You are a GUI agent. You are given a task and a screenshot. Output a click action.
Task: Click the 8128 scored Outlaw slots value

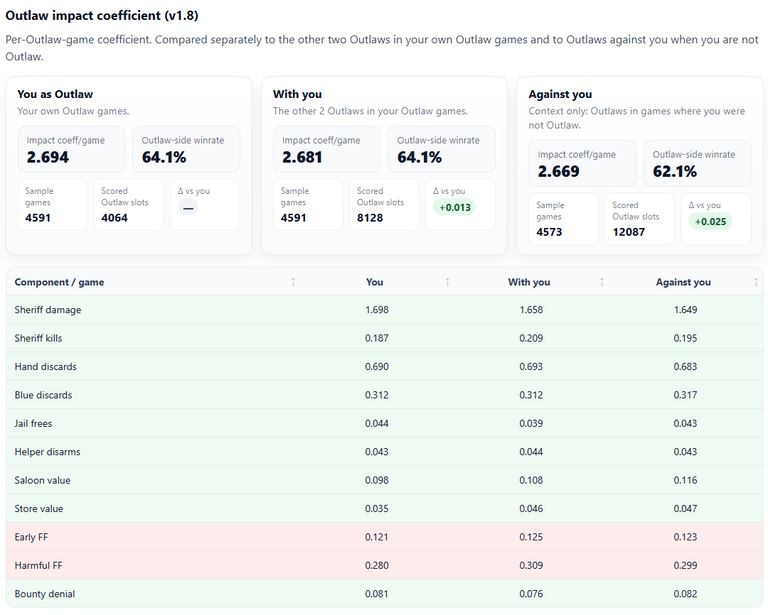point(370,218)
